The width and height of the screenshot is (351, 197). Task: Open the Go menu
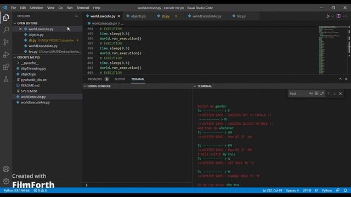coord(60,8)
